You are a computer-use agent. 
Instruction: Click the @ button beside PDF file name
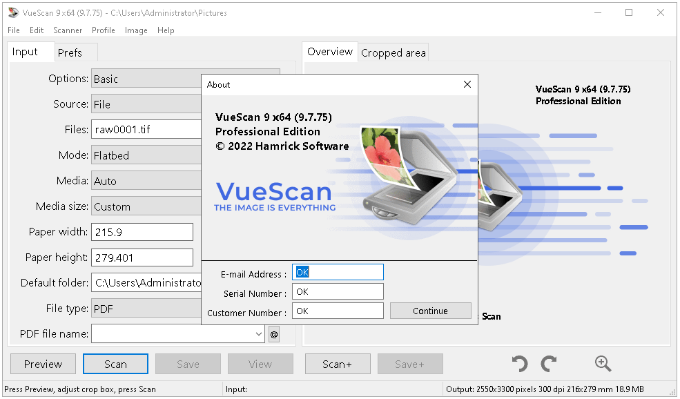pyautogui.click(x=274, y=334)
